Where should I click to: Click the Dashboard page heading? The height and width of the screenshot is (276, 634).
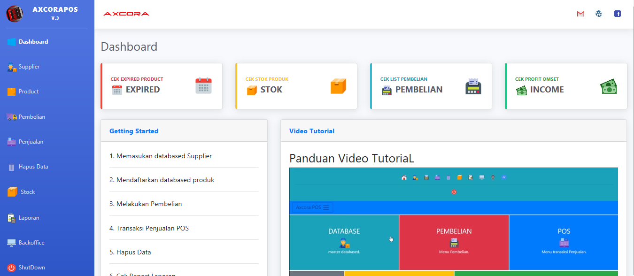(129, 46)
